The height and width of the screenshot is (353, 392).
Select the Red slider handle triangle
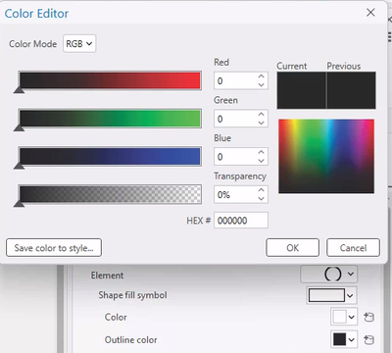click(19, 90)
